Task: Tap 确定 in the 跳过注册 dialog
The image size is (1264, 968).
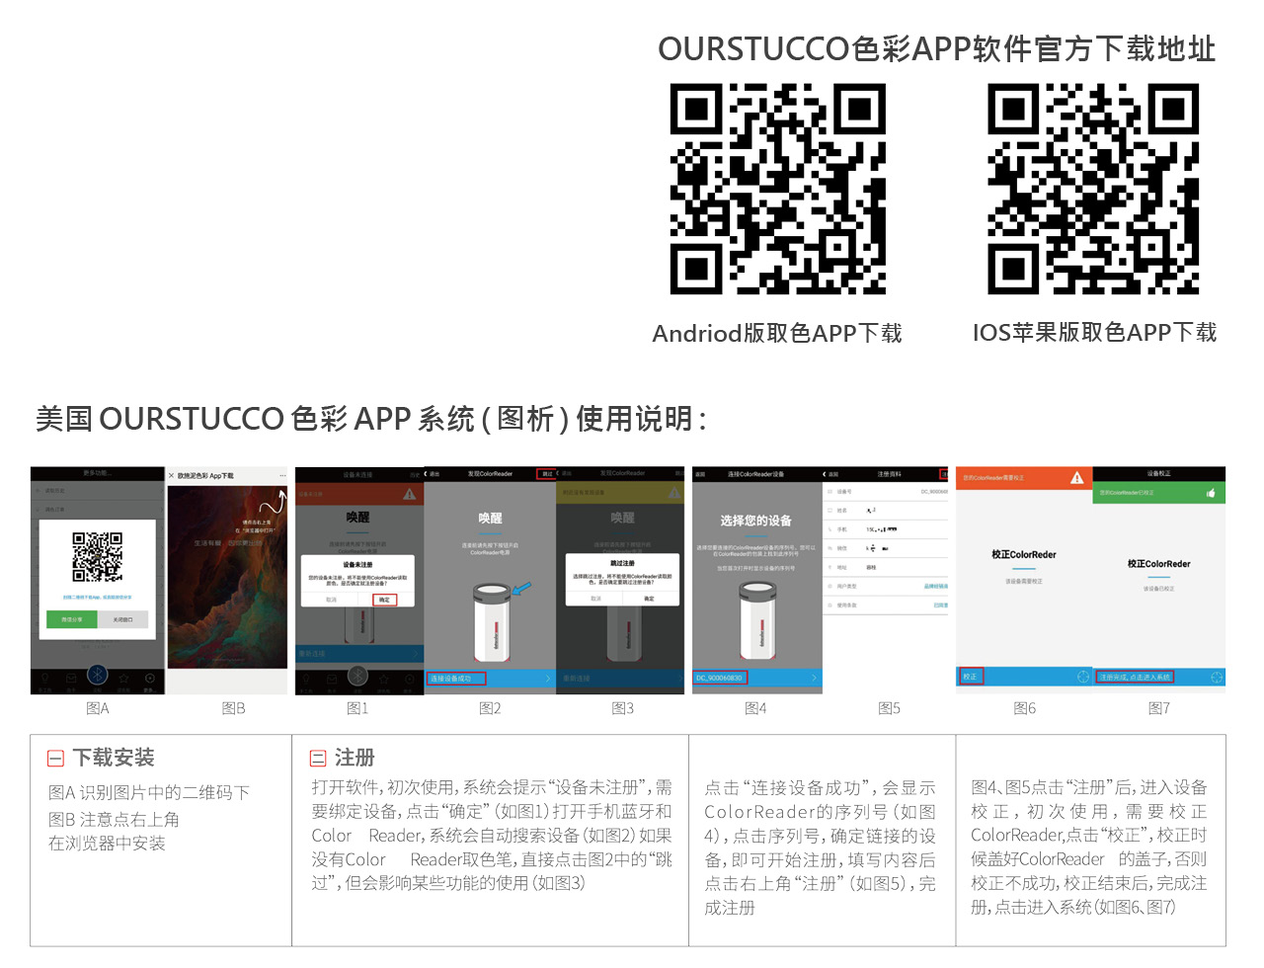Action: (649, 599)
